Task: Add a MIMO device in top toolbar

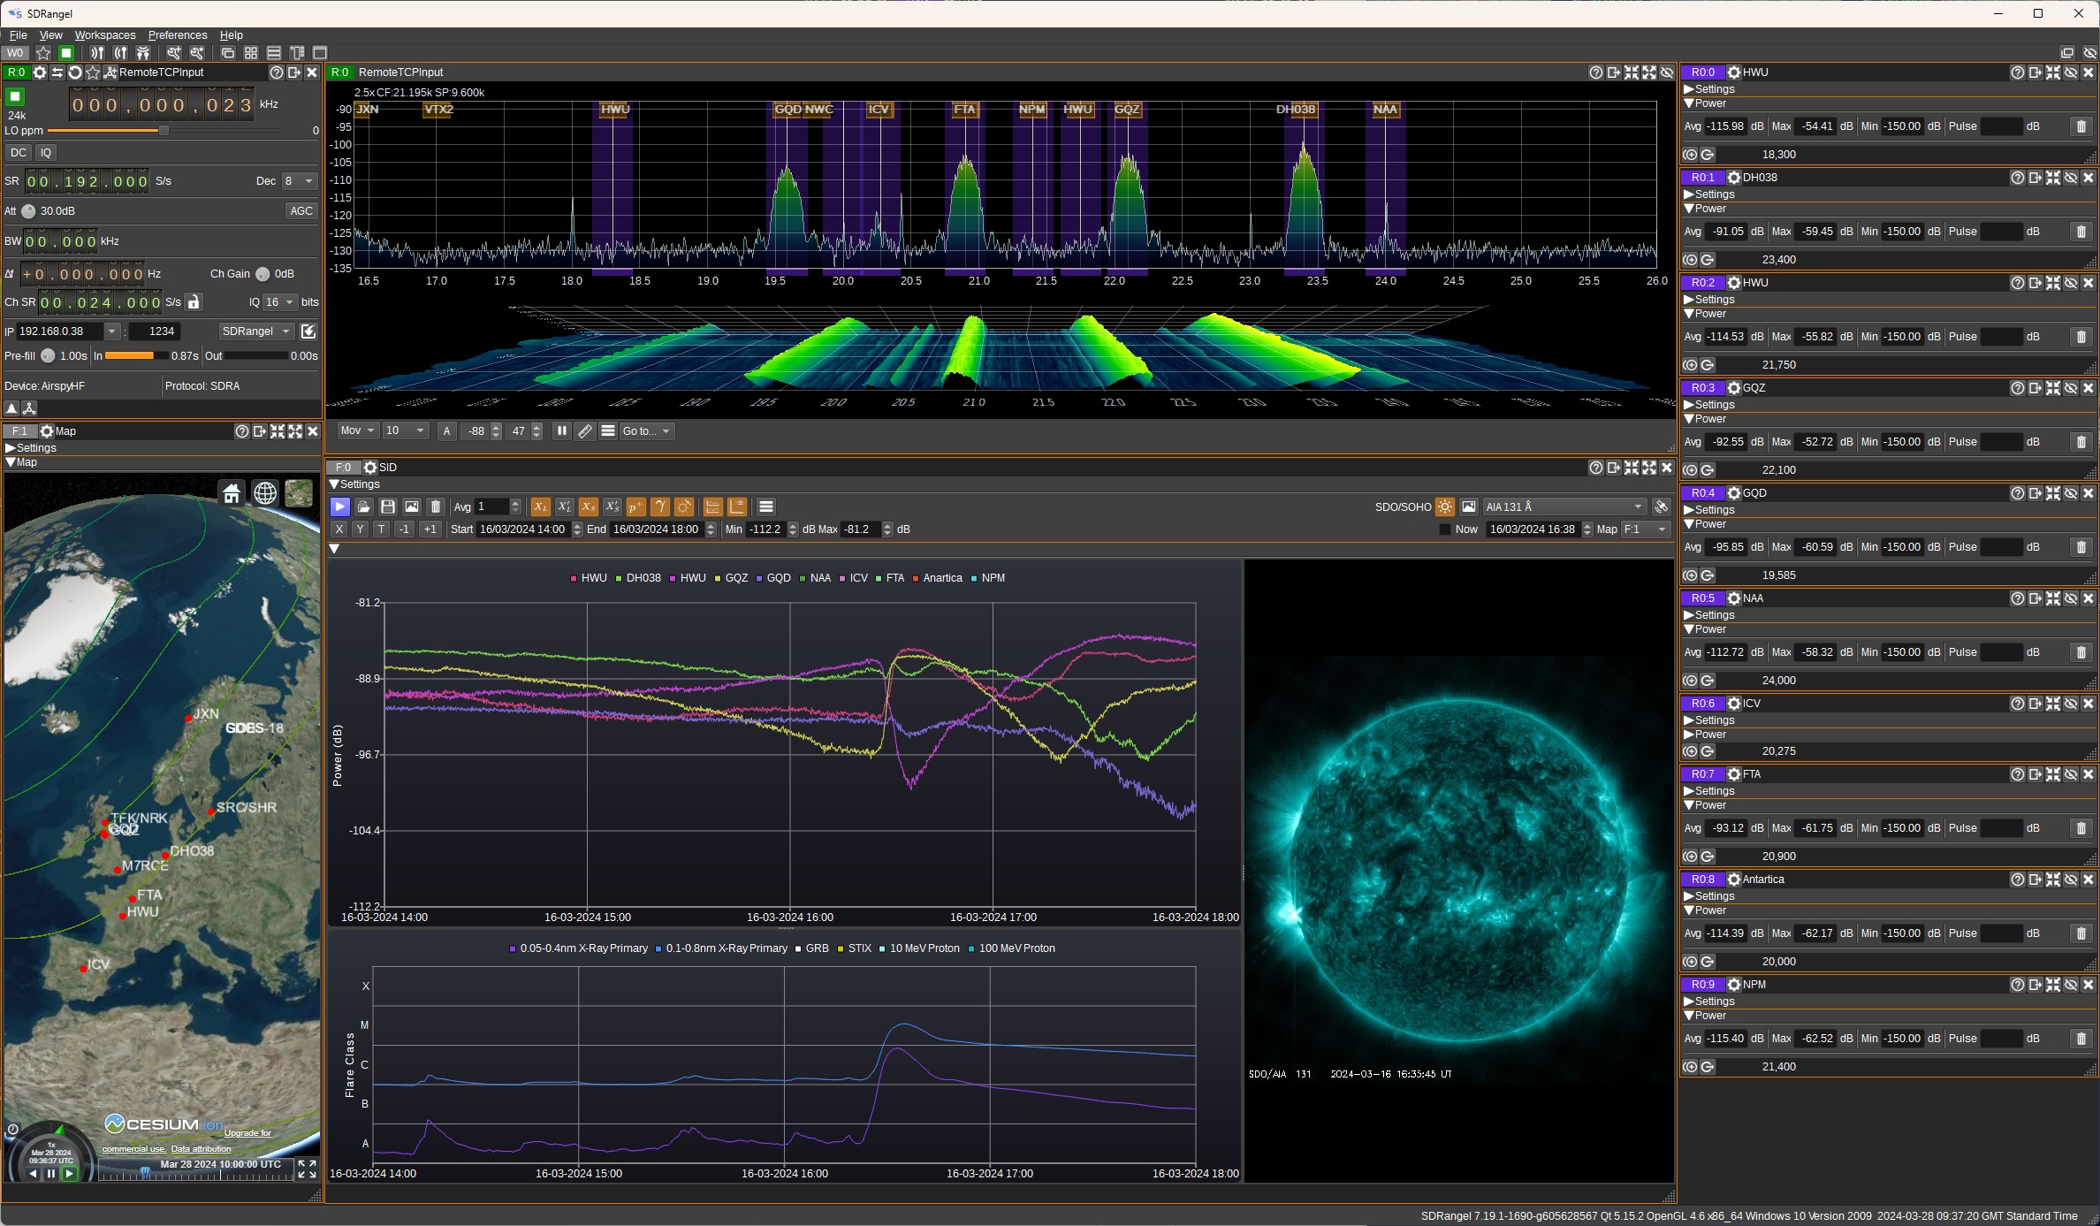Action: 142,53
